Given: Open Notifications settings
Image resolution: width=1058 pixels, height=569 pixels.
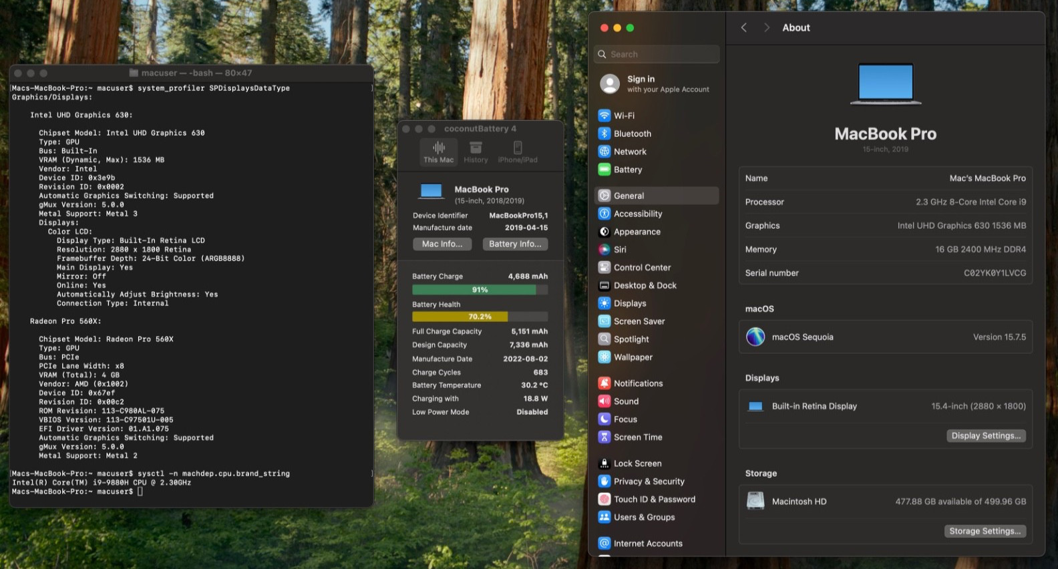Looking at the screenshot, I should pyautogui.click(x=638, y=383).
